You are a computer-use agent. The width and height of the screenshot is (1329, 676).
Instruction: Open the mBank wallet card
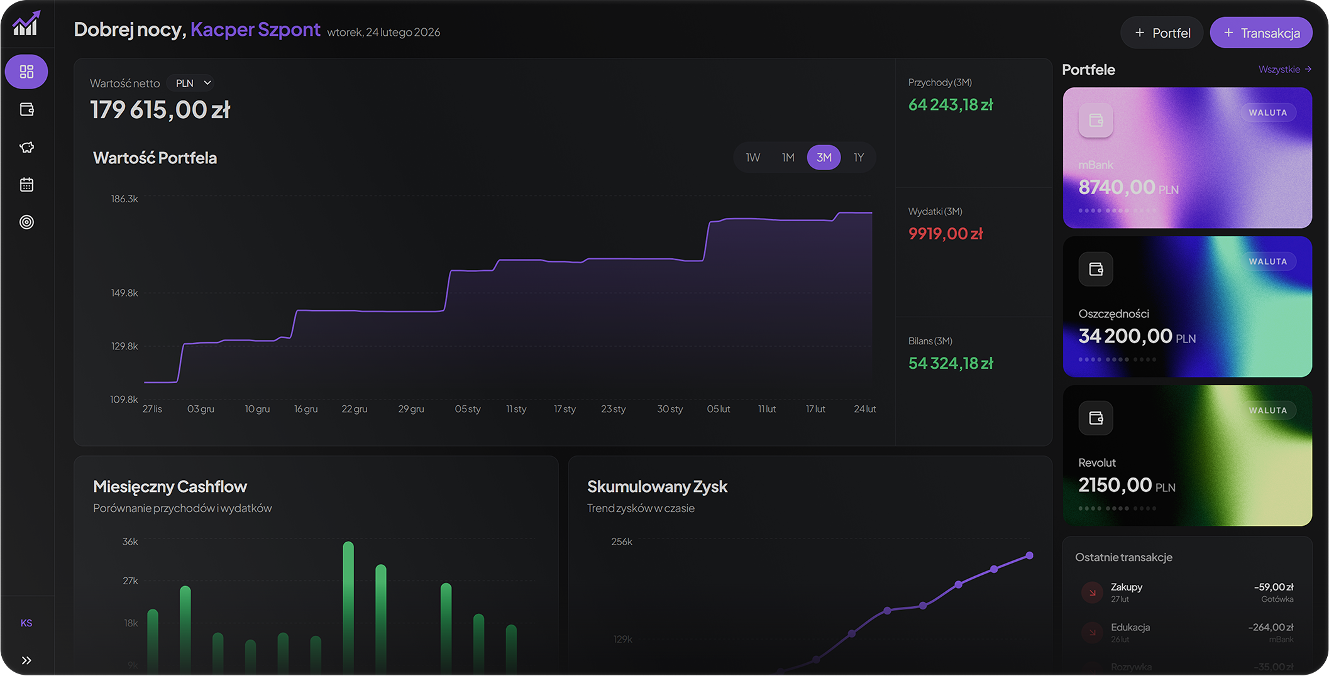[x=1187, y=158]
